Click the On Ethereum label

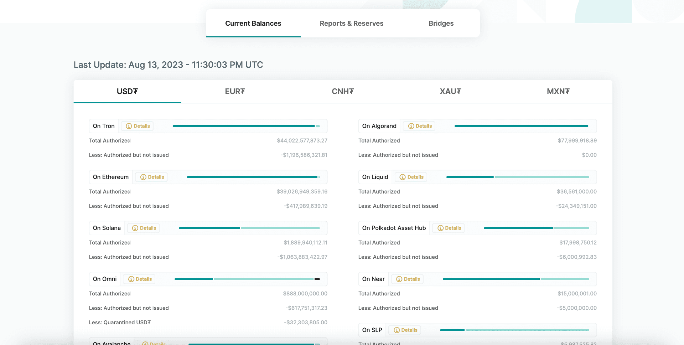(111, 177)
